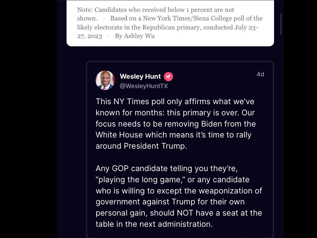Click the vertical scrollbar thumb
The width and height of the screenshot is (317, 238).
(281, 24)
